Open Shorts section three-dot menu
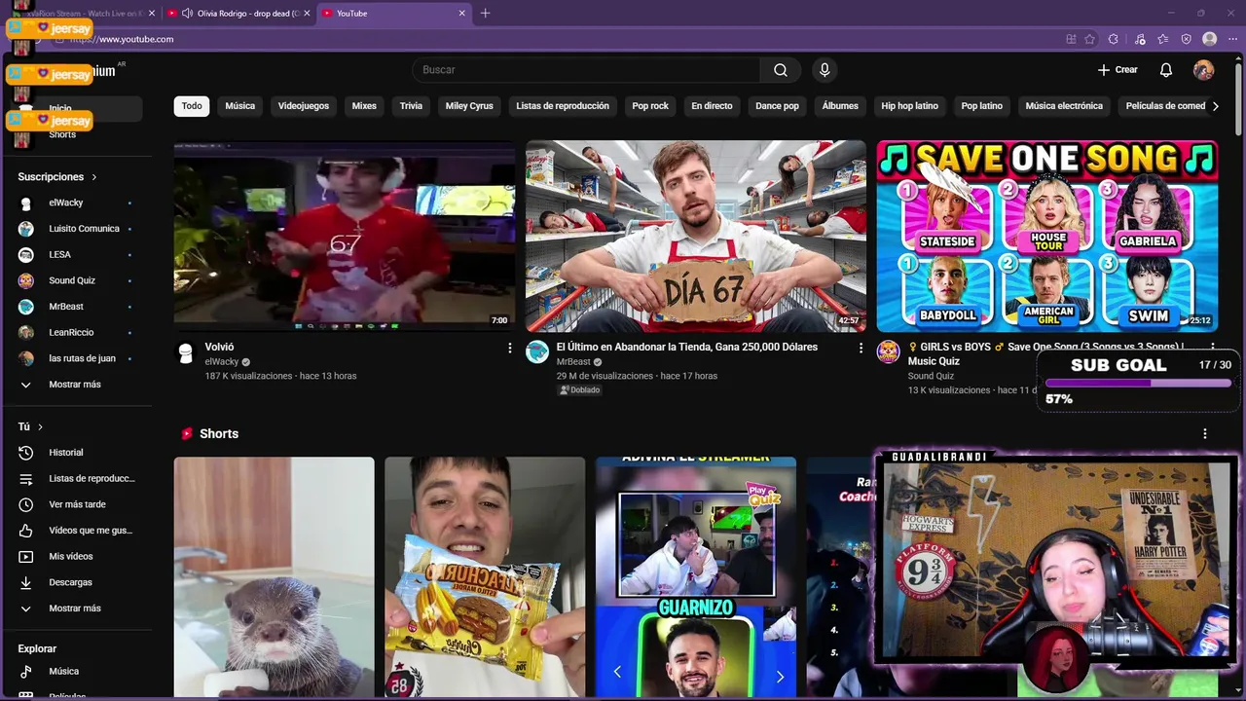 [x=1205, y=434]
